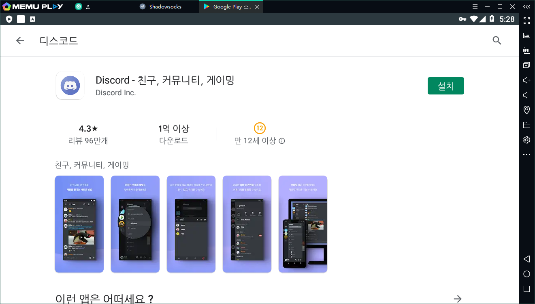Screen dimensions: 535x304
Task: Open Play Store search magnifier icon
Action: coord(497,40)
